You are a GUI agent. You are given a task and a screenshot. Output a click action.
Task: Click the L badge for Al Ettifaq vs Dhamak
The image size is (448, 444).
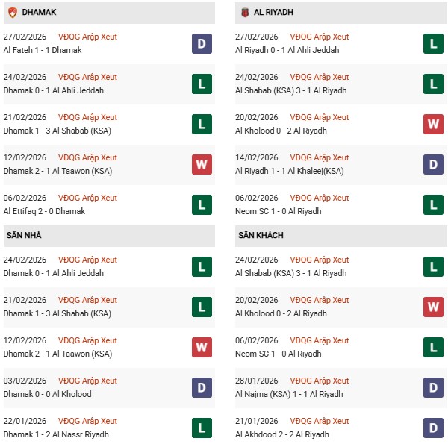pyautogui.click(x=202, y=204)
